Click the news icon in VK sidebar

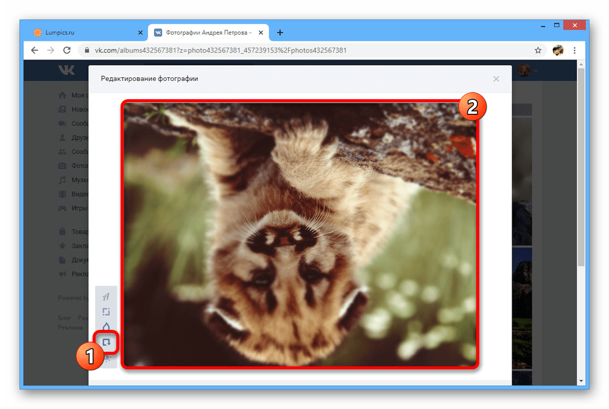(62, 110)
